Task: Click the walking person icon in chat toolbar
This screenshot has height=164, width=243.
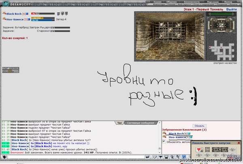Action: 172,157
